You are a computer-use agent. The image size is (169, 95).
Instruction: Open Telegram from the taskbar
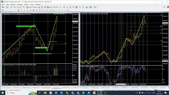(78, 93)
